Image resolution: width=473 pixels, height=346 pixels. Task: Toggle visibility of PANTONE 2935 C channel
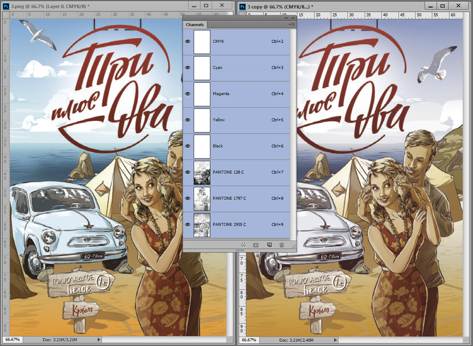188,225
